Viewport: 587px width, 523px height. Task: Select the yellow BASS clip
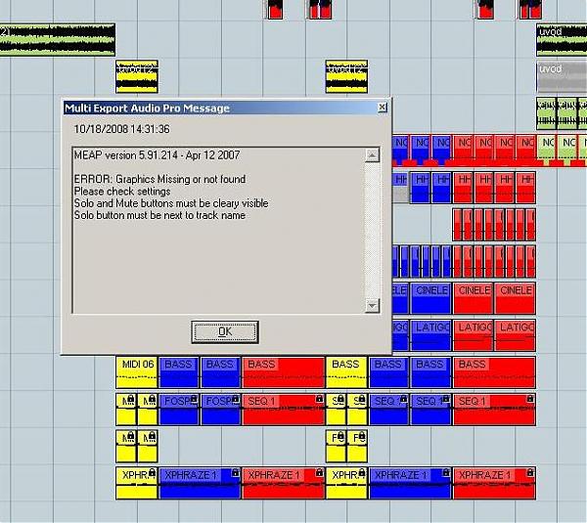coord(346,372)
